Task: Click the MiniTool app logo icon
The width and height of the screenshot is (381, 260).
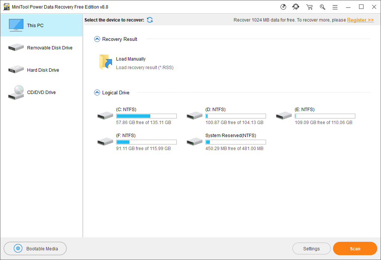Action: pos(6,7)
